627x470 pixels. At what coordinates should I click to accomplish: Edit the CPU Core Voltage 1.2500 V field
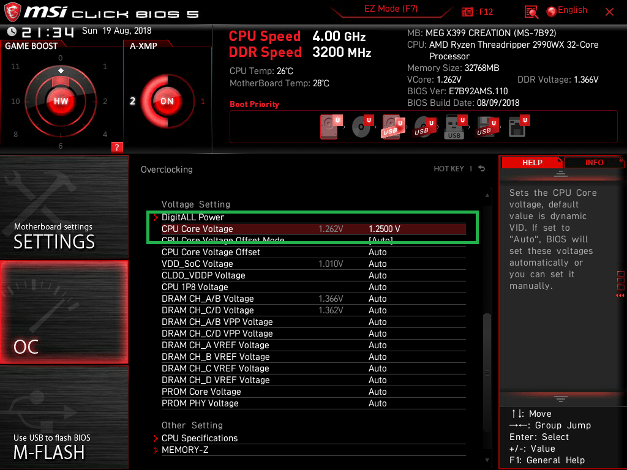click(x=385, y=229)
